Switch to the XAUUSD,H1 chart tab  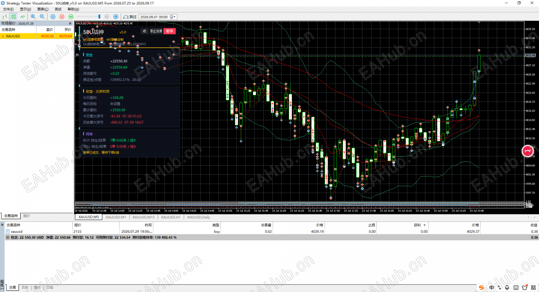(171, 217)
